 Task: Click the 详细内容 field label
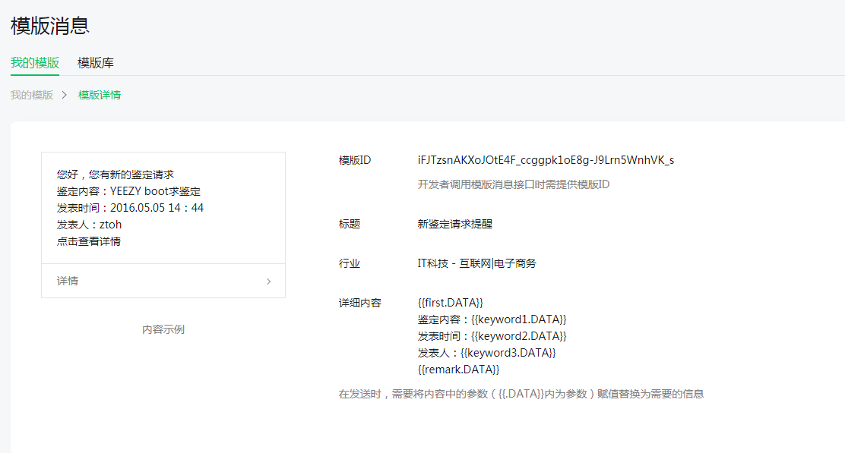(360, 303)
